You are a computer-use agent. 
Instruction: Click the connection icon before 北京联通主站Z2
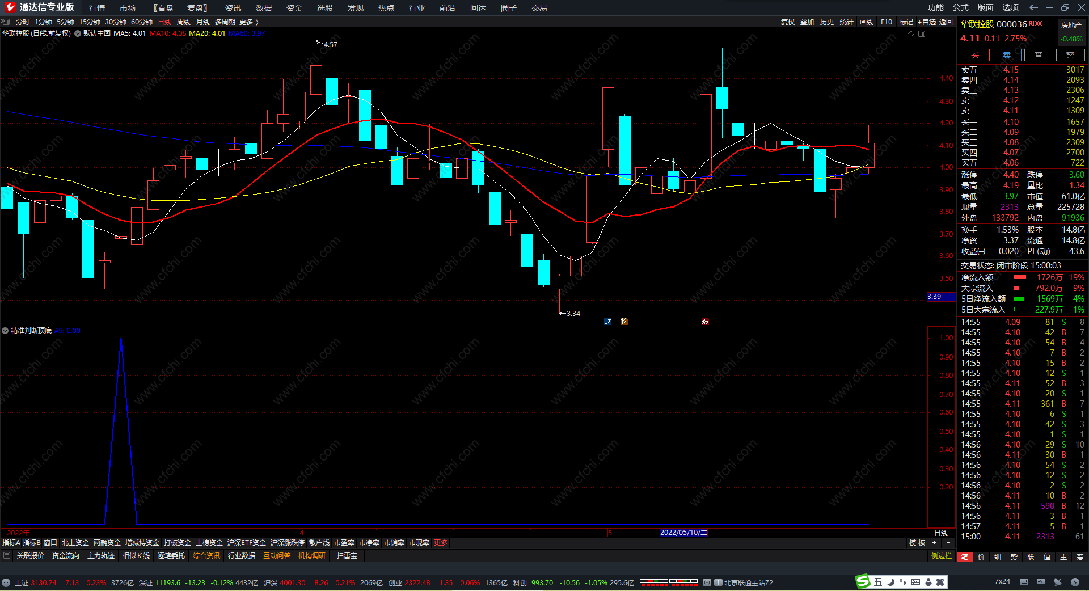[x=707, y=582]
